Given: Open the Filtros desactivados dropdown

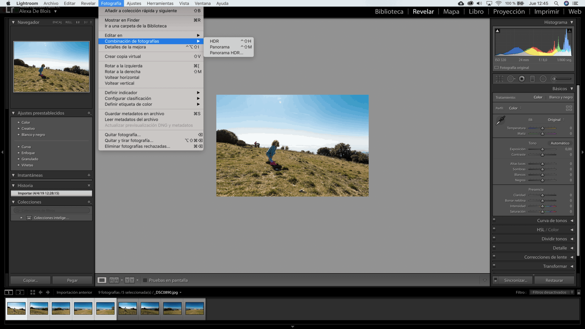Looking at the screenshot, I should pyautogui.click(x=552, y=292).
